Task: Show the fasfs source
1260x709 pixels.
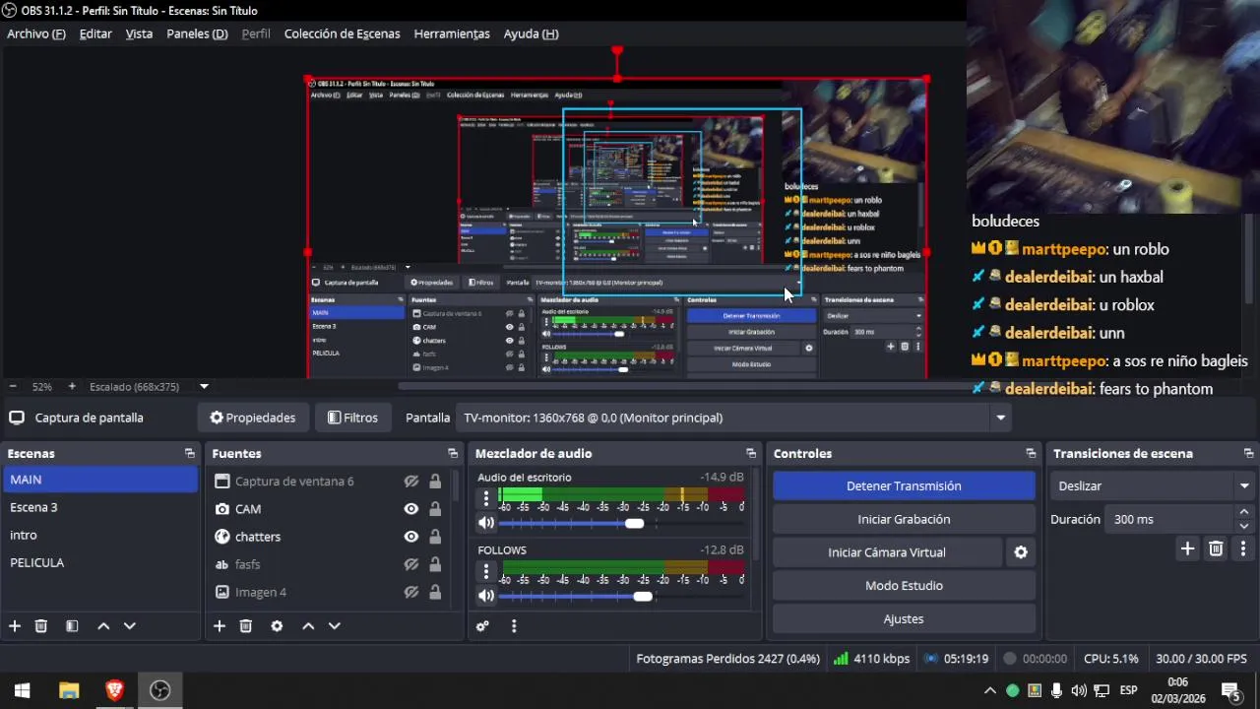Action: coord(411,564)
